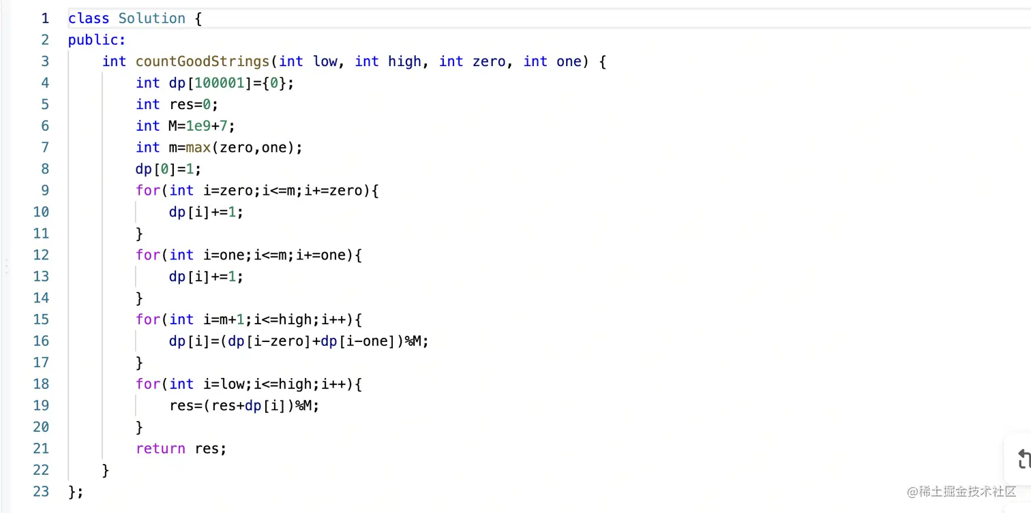The height and width of the screenshot is (513, 1031).
Task: Click line number 18 in the gutter
Action: click(x=41, y=384)
